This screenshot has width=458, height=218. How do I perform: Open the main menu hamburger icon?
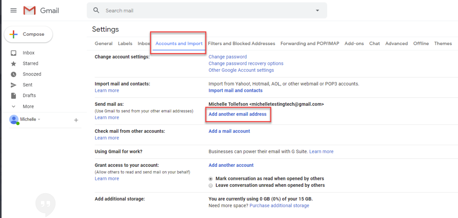tap(14, 10)
